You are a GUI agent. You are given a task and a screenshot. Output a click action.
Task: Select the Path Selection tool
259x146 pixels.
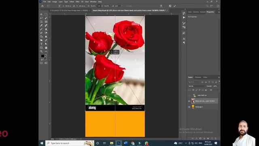point(46,44)
